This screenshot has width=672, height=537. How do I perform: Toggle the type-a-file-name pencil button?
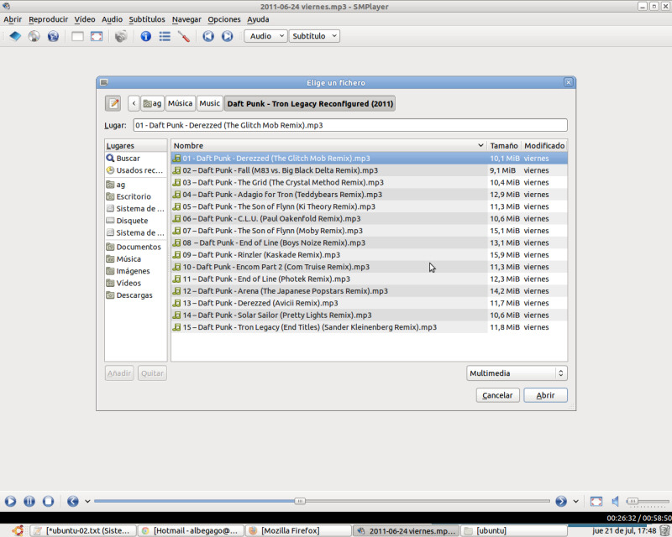click(x=113, y=103)
